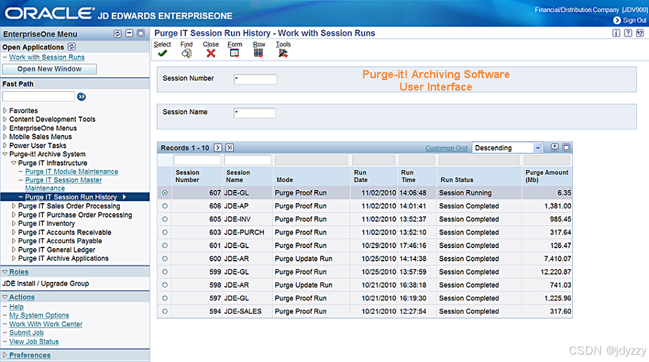649x362 pixels.
Task: Open Work with Session Runs link
Action: coord(47,57)
